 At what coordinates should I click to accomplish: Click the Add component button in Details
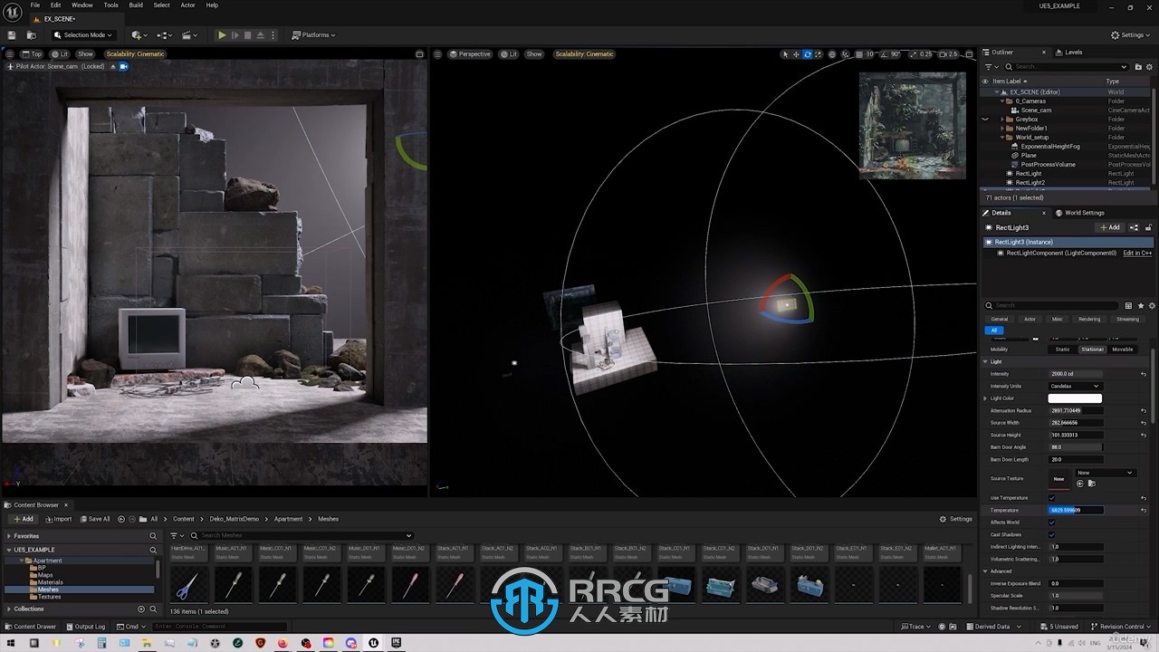(1109, 227)
